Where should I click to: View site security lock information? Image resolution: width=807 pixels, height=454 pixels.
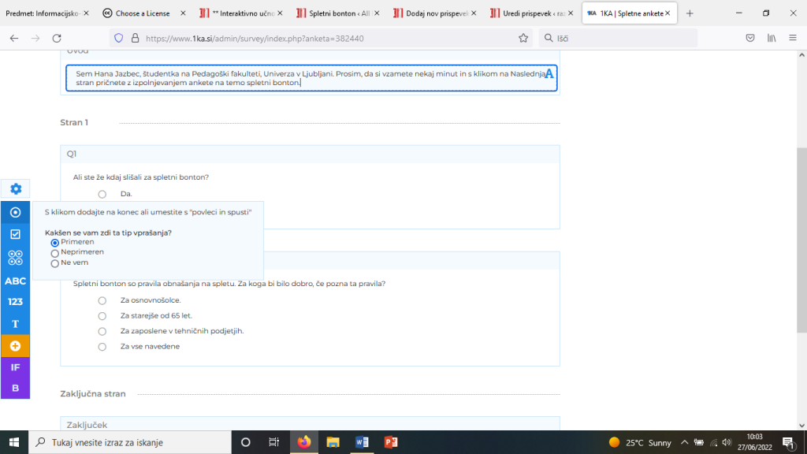pos(136,38)
